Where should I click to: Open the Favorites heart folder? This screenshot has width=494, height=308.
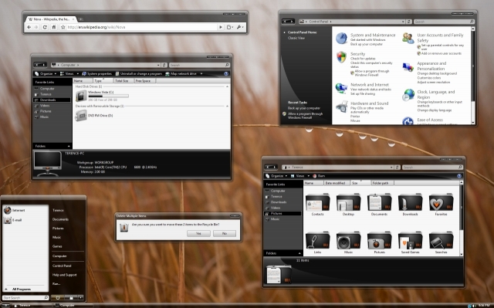tap(441, 202)
